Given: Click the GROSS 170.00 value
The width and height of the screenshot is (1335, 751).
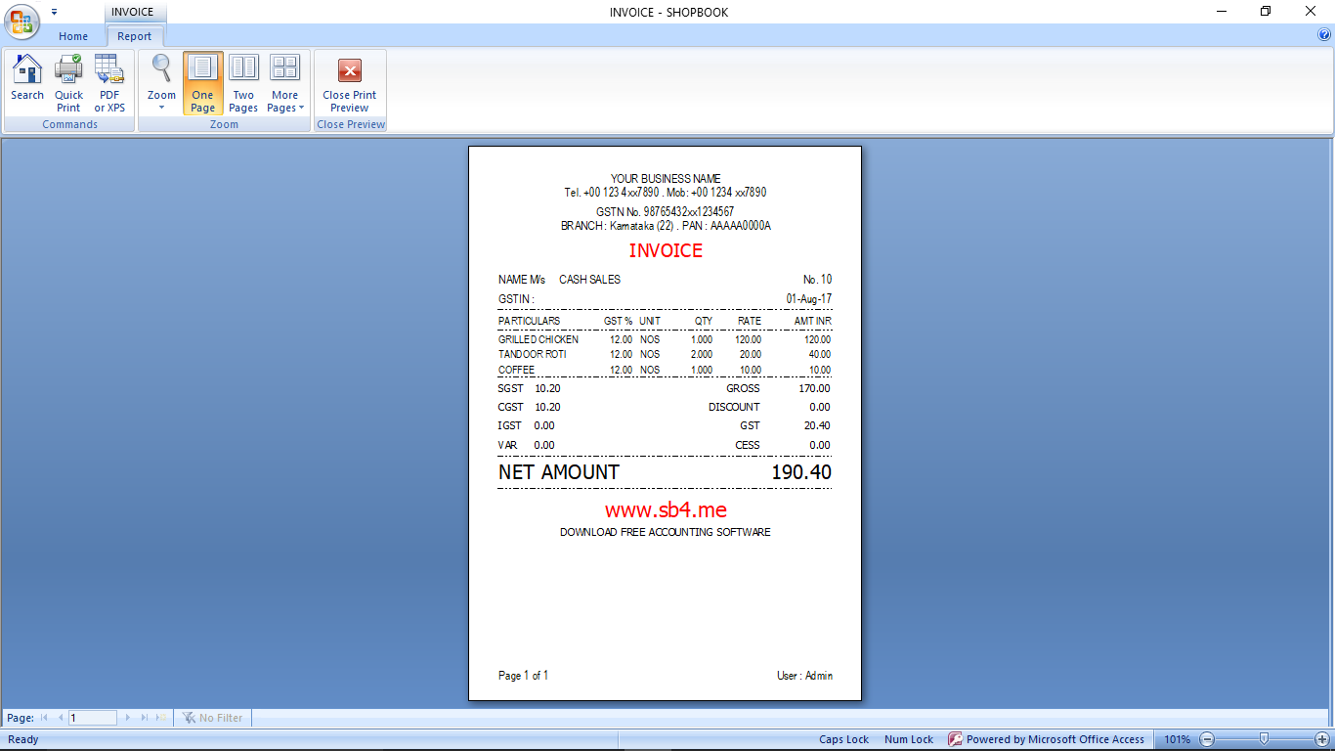Looking at the screenshot, I should (x=814, y=388).
